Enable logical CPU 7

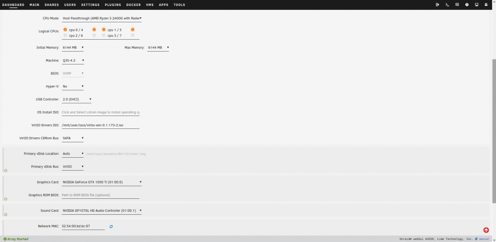click(x=133, y=35)
